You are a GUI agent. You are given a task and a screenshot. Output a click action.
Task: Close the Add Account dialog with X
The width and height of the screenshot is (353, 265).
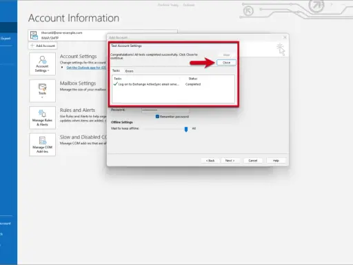click(285, 37)
